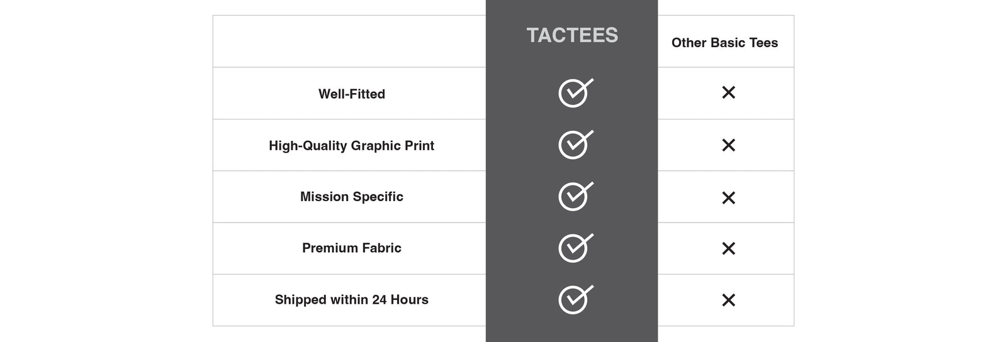Click the Premium Fabric label
The image size is (1007, 342).
(x=351, y=248)
